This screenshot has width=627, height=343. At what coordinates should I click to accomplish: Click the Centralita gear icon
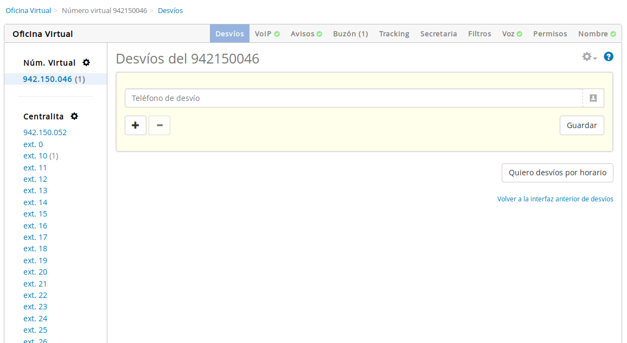(74, 117)
